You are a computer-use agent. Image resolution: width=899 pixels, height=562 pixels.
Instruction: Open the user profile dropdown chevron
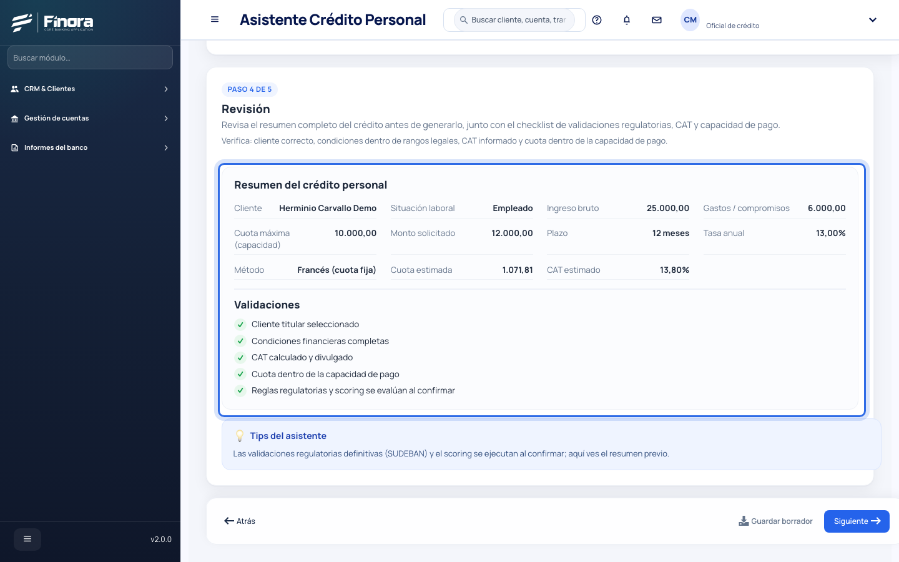pyautogui.click(x=873, y=20)
